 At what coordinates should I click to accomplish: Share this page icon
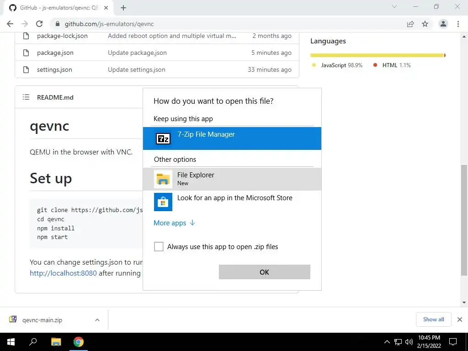pos(410,24)
